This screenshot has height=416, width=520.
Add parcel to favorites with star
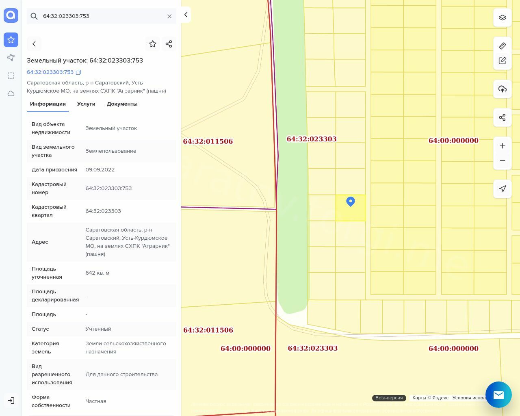click(x=153, y=44)
